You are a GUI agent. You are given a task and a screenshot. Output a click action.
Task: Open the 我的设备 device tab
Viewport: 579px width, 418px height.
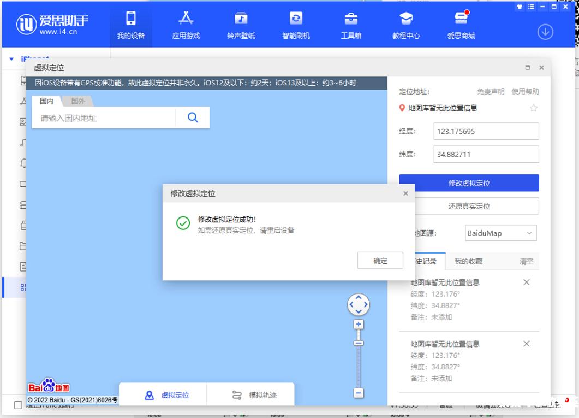[131, 25]
